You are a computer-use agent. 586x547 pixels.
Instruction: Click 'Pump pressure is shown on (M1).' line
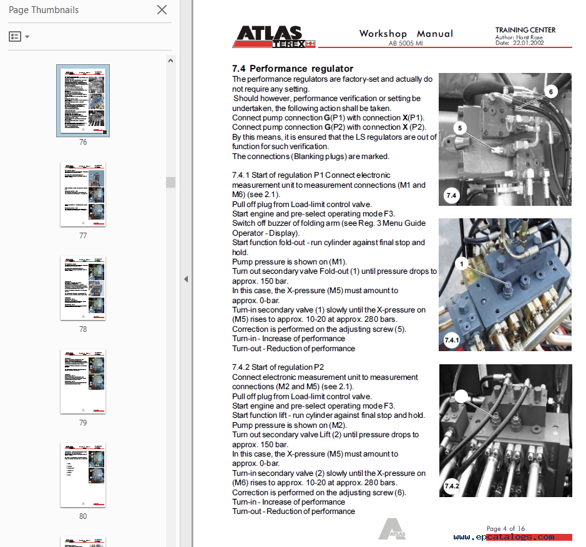pos(290,262)
